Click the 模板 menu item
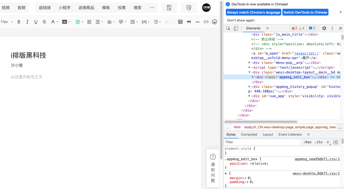This screenshot has width=344, height=189. [x=106, y=8]
